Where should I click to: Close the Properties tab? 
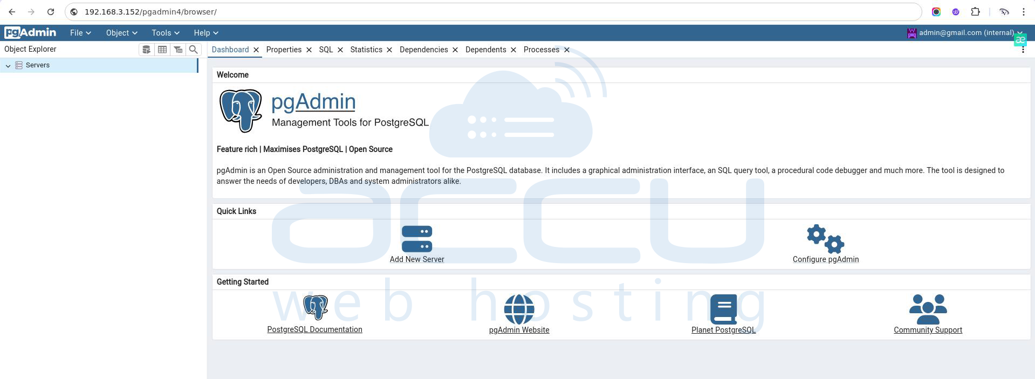tap(309, 50)
